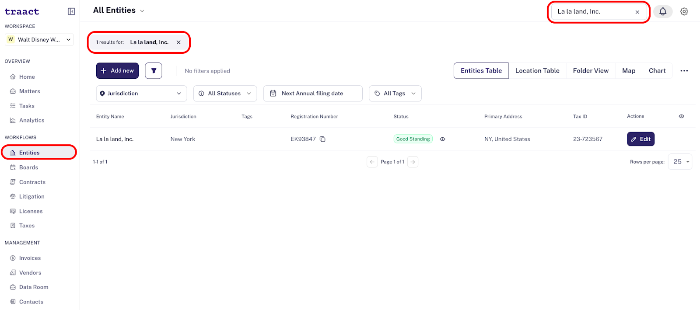Click the filter funnel button
The height and width of the screenshot is (310, 700).
pos(154,70)
